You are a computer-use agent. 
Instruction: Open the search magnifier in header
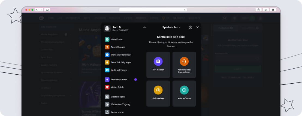click(225, 18)
